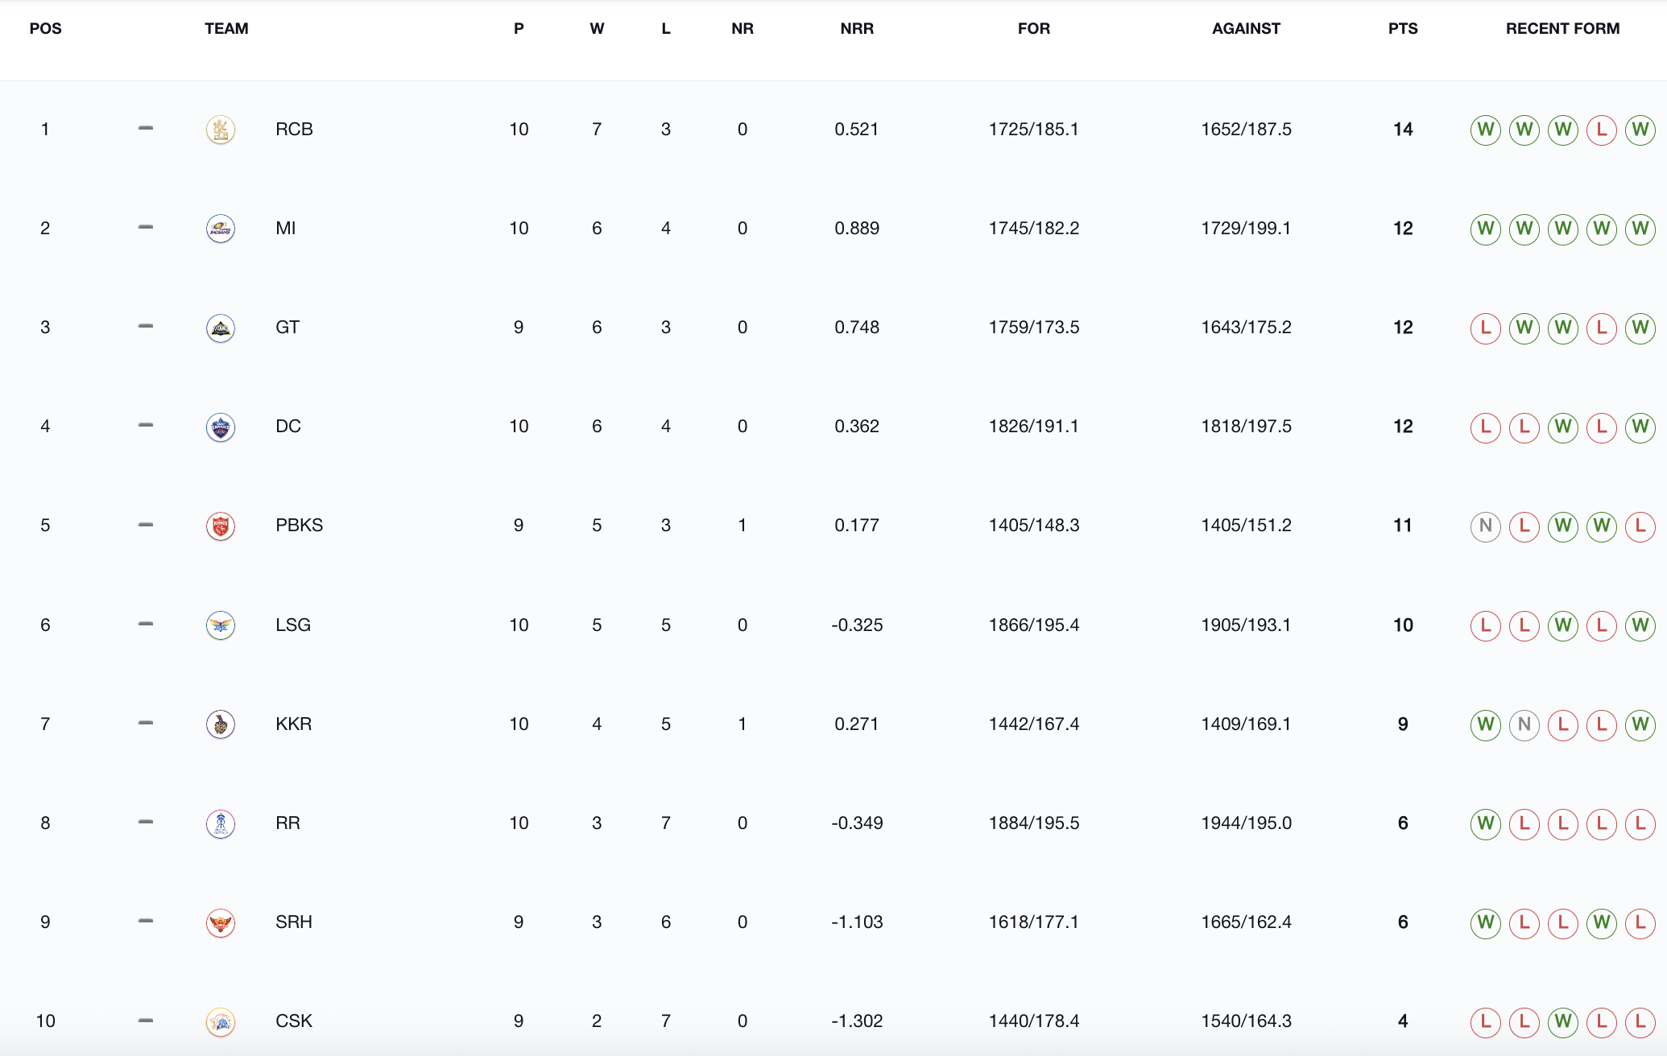The height and width of the screenshot is (1056, 1667).
Task: Click the SRH team logo
Action: pyautogui.click(x=220, y=922)
